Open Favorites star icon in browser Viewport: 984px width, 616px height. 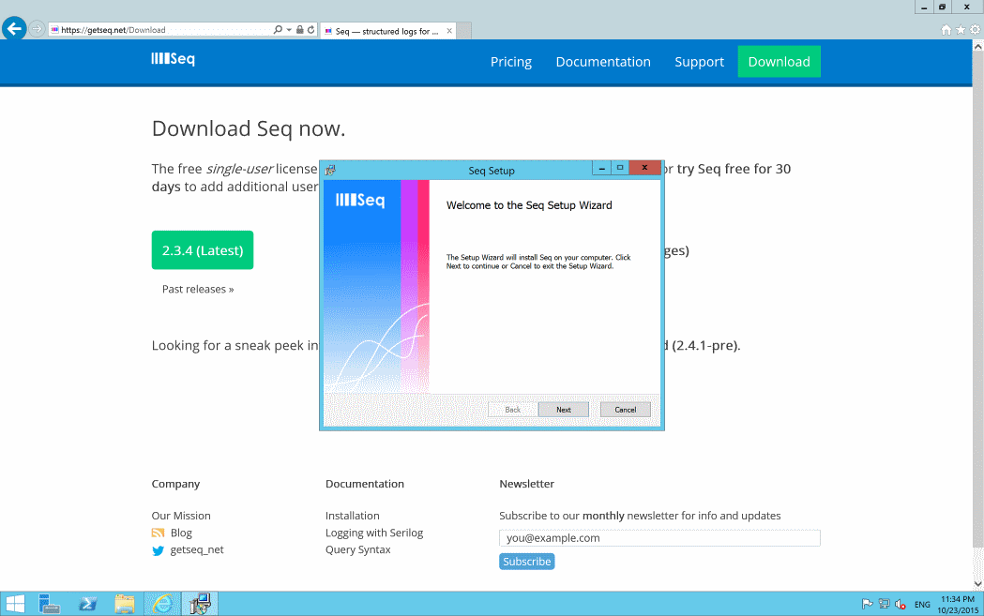[x=961, y=29]
